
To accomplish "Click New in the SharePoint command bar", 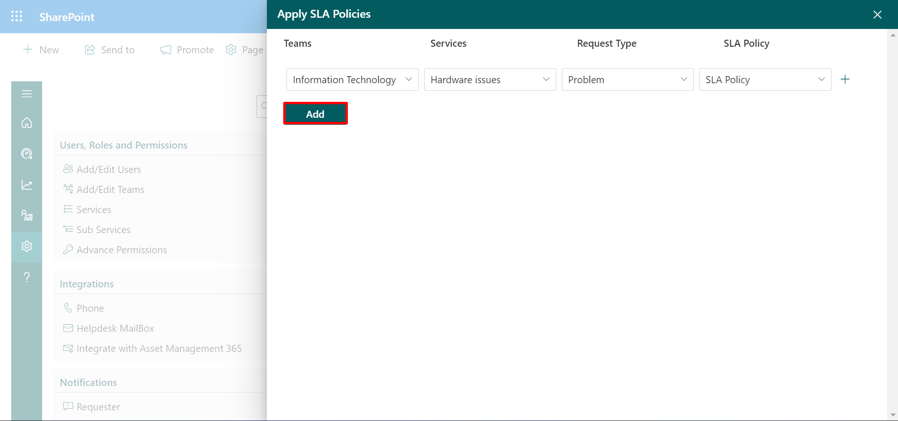I will pyautogui.click(x=41, y=50).
